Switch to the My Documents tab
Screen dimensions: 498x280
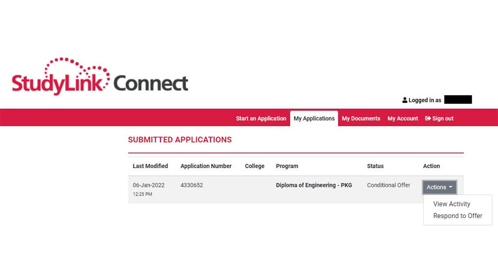click(x=360, y=118)
